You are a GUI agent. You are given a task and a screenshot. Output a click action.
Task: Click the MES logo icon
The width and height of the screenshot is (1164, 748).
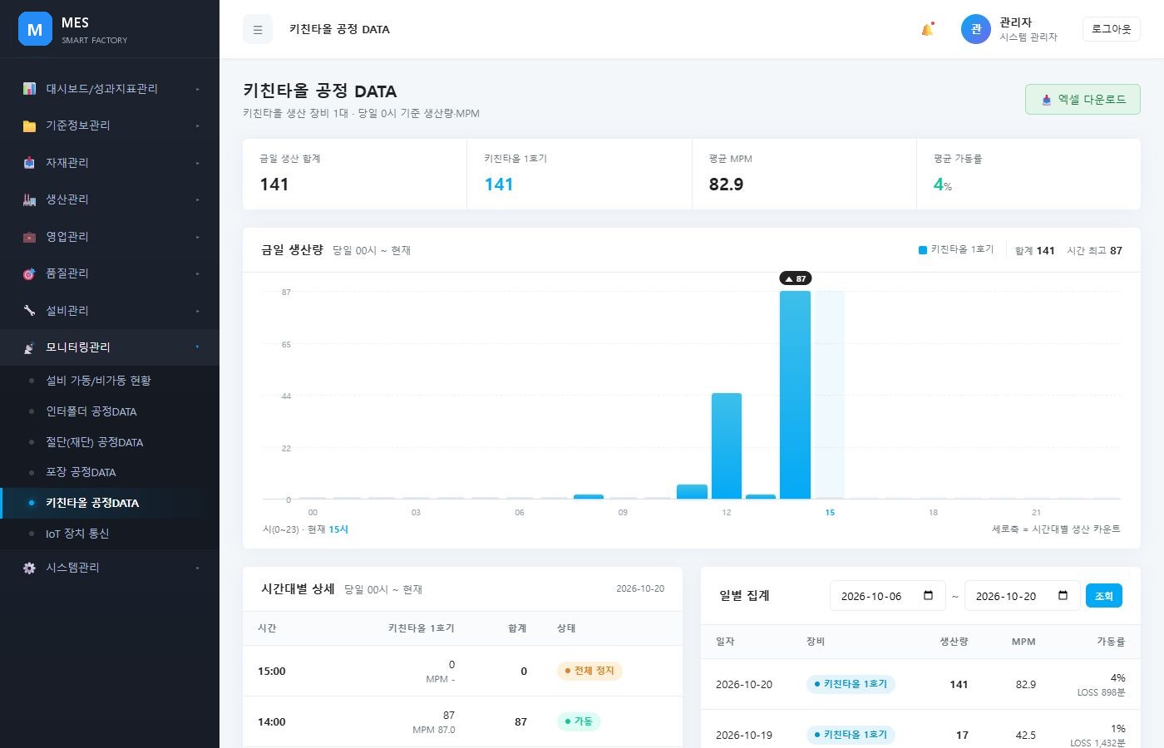pyautogui.click(x=35, y=29)
